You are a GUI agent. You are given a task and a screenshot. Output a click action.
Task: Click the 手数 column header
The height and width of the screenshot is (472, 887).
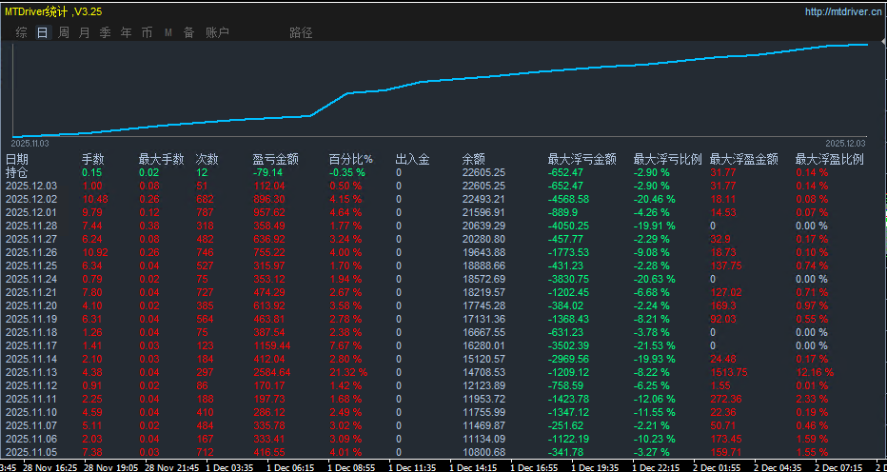tap(93, 160)
